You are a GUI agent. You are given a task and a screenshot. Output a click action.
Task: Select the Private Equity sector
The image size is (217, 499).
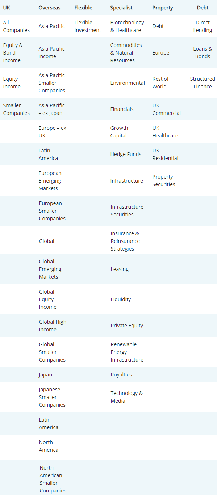coord(127,326)
